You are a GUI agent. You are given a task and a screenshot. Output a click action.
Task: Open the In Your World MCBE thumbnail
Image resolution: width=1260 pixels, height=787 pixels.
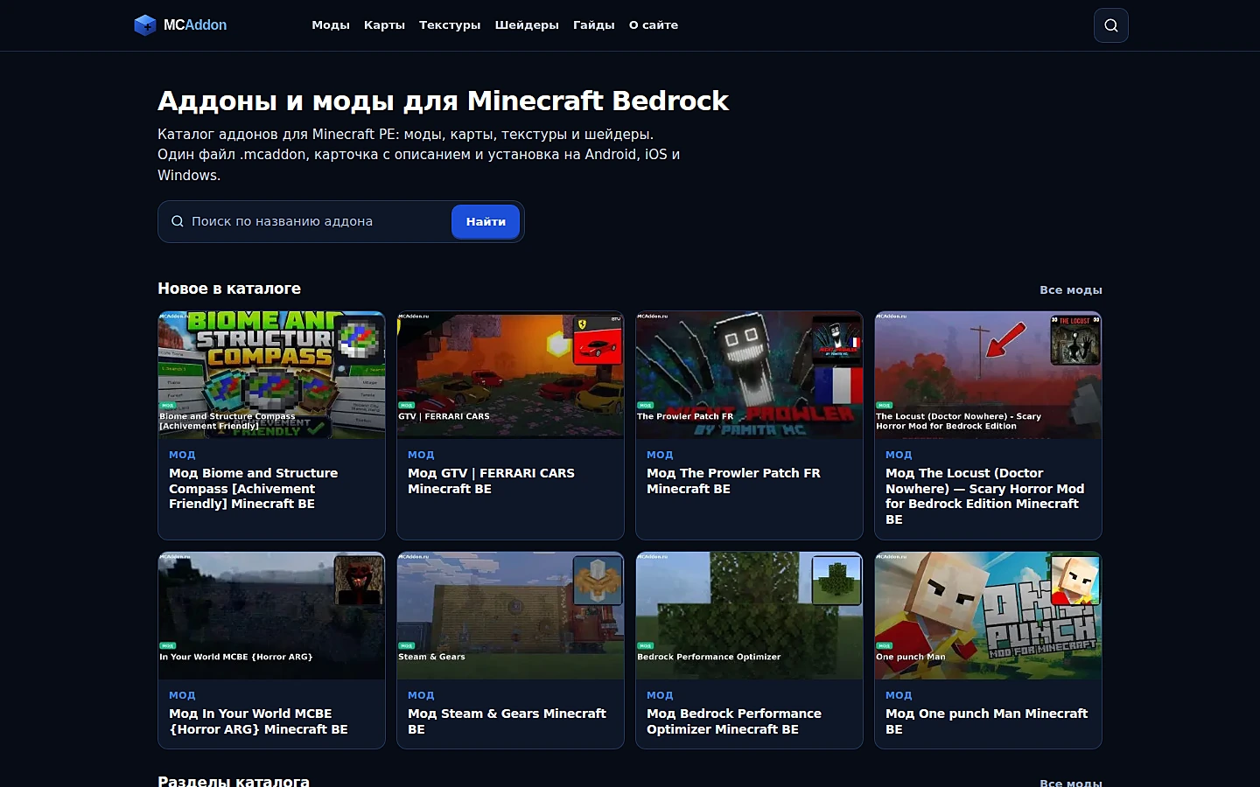click(271, 616)
